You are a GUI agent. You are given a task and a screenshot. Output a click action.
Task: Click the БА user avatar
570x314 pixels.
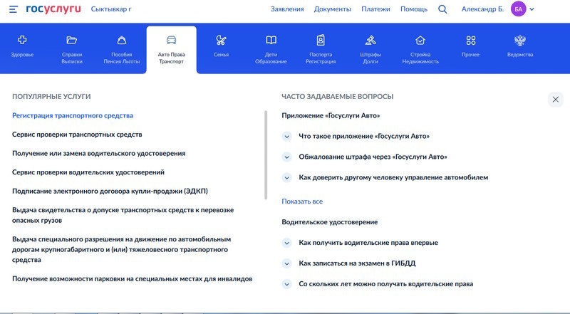coord(519,9)
